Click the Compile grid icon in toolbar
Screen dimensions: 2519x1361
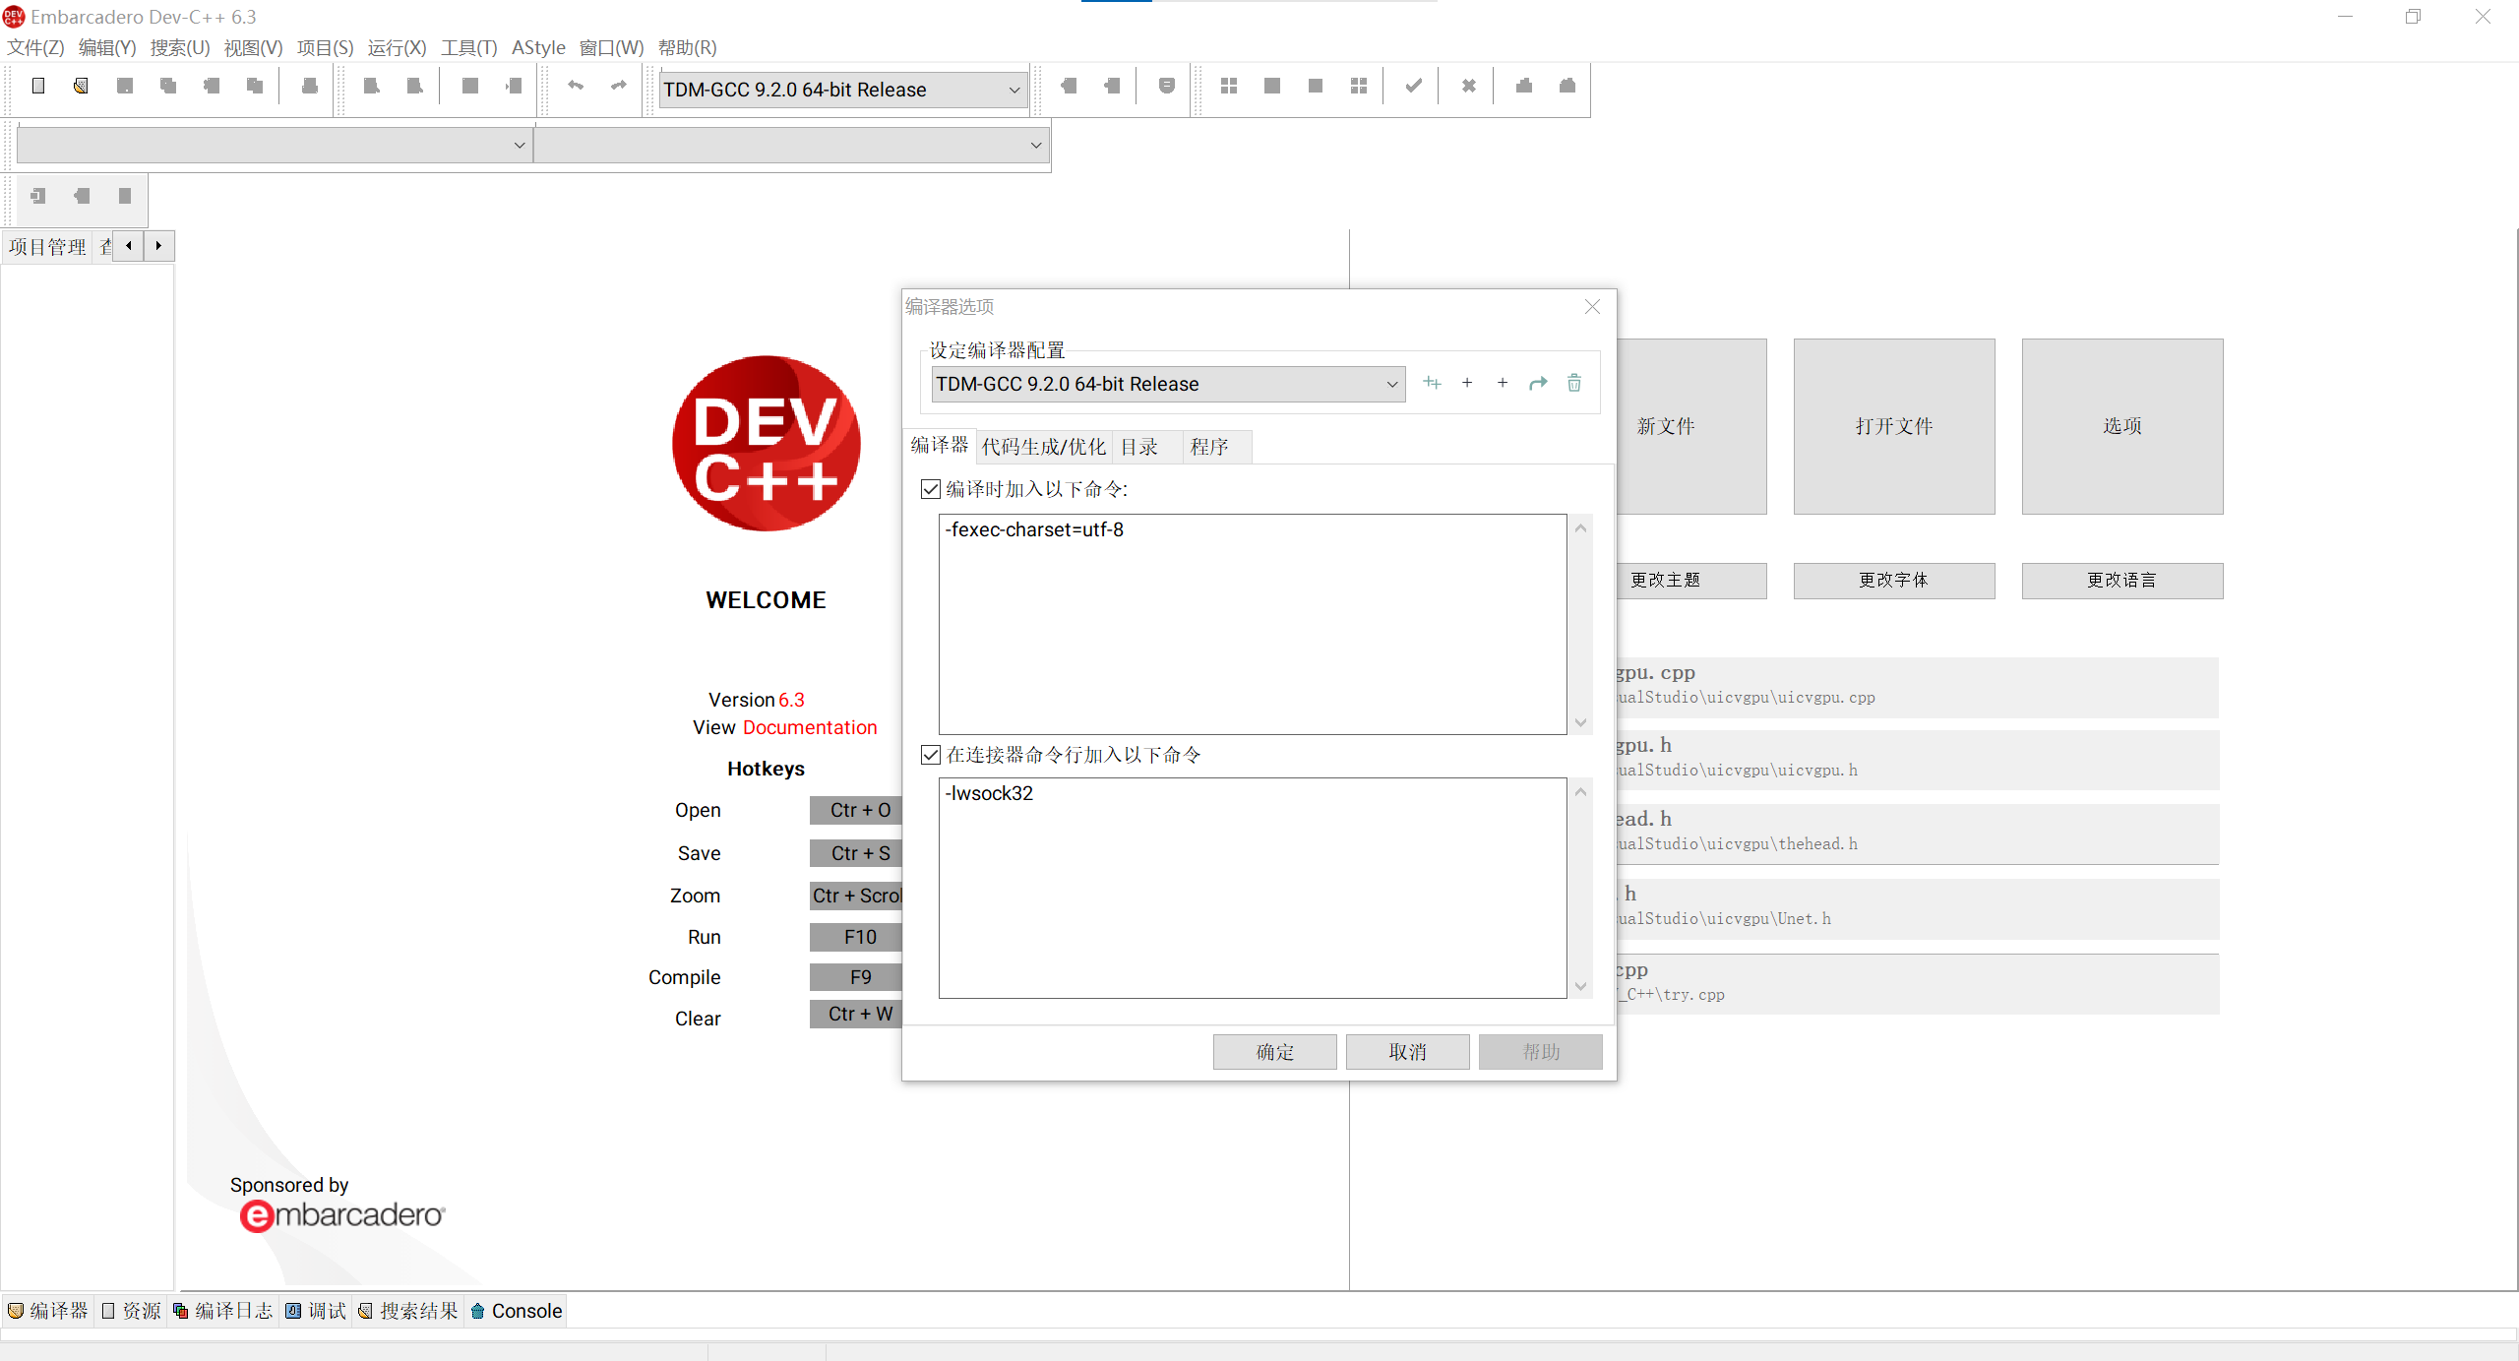1229,86
